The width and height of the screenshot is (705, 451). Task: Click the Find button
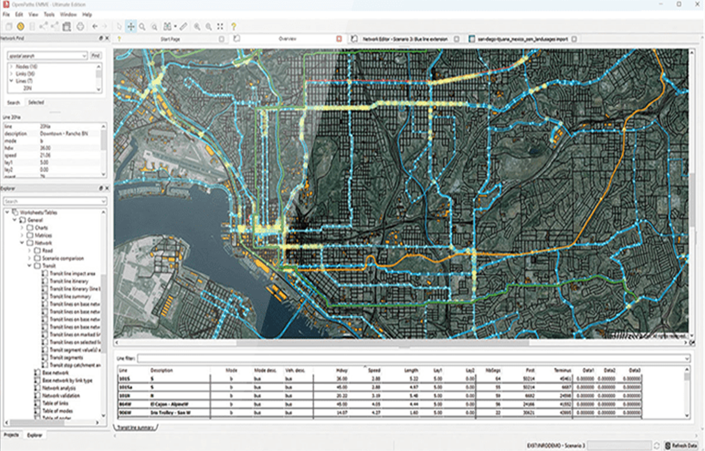point(96,56)
